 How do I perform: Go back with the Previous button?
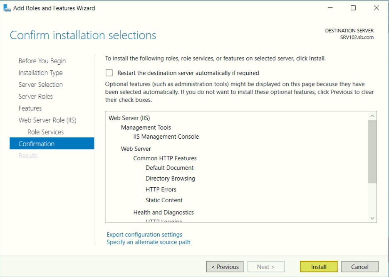225,267
